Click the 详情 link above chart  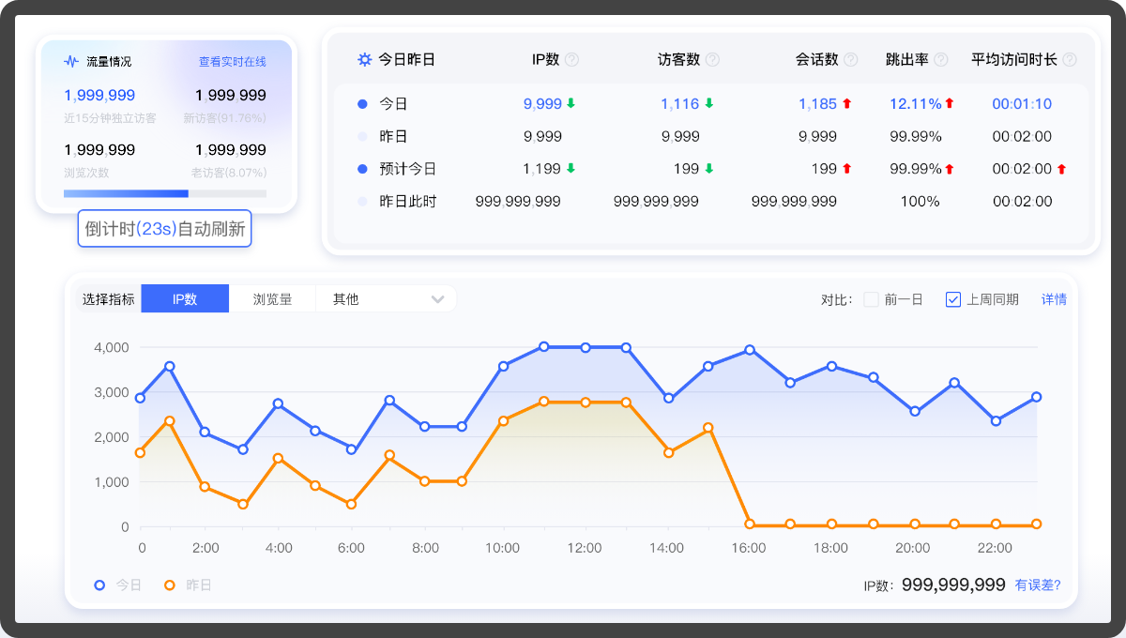(1054, 299)
